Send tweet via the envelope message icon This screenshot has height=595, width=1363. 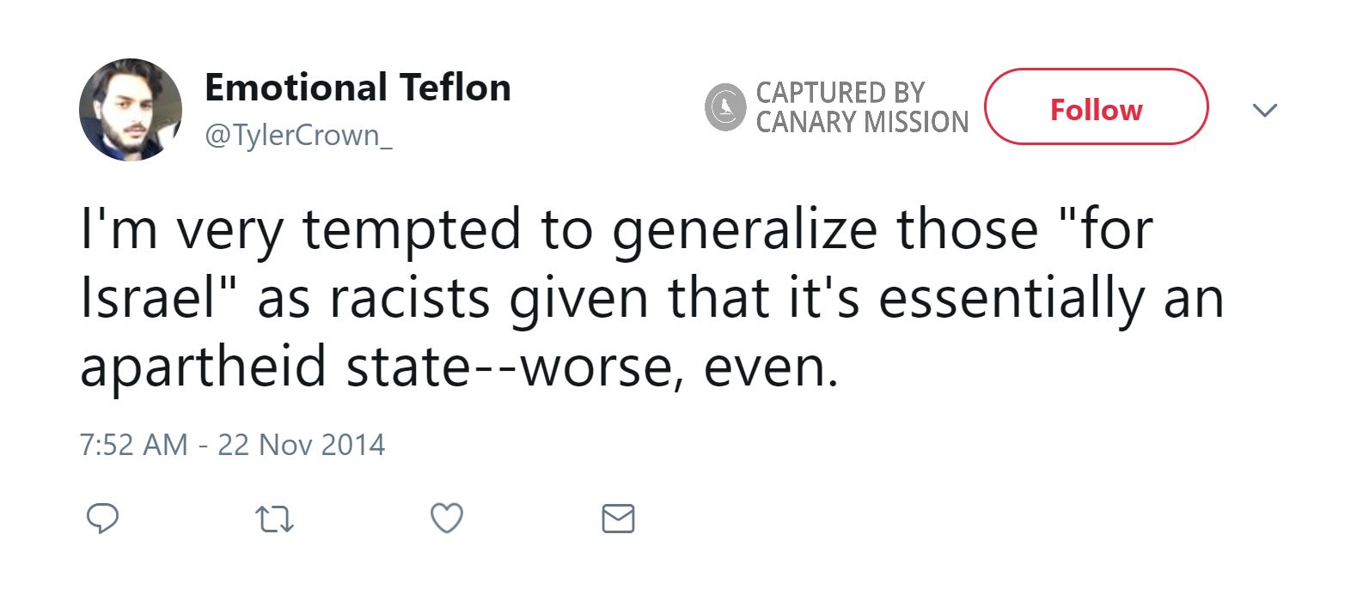tap(618, 519)
